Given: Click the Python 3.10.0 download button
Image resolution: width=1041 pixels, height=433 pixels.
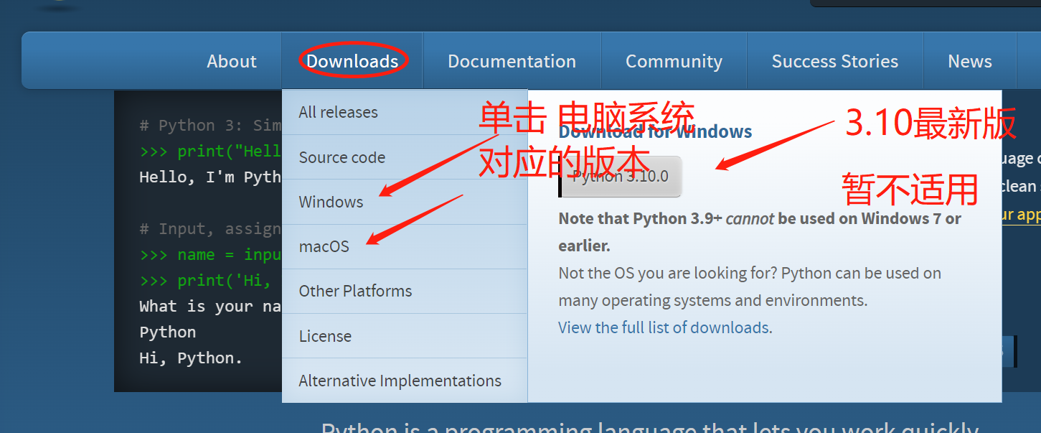Looking at the screenshot, I should point(620,177).
